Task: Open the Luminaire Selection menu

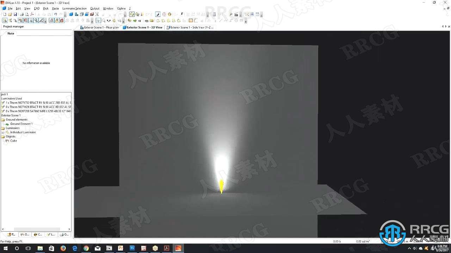Action: (74, 8)
